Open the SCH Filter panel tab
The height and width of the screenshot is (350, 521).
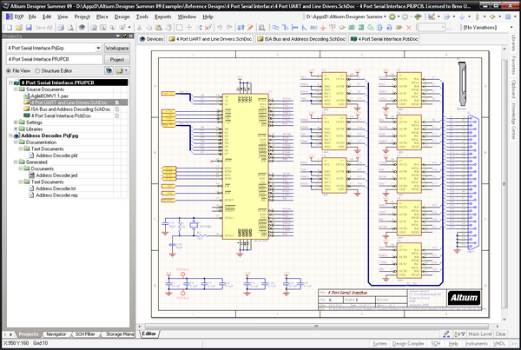tap(85, 334)
